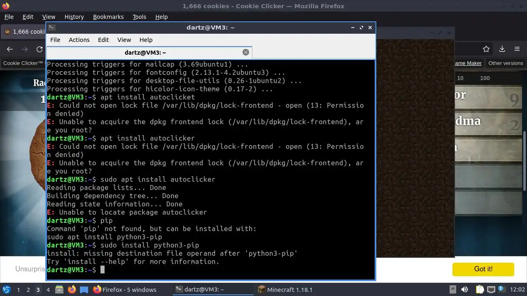Select the 1,666 cookies Firefox tab
Image resolution: width=527 pixels, height=296 pixels.
point(24,32)
